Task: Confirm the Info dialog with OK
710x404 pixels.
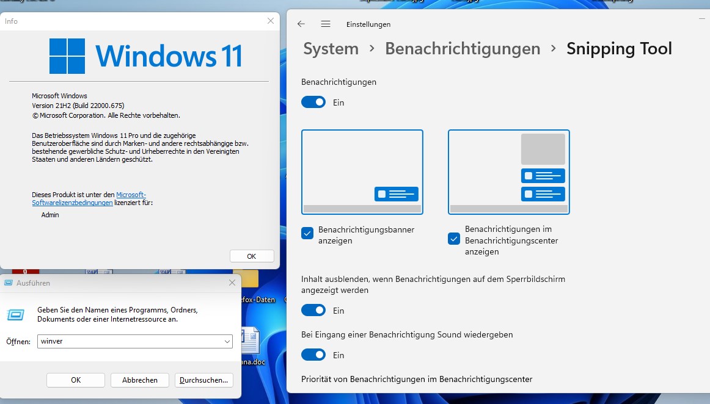Action: pos(251,256)
